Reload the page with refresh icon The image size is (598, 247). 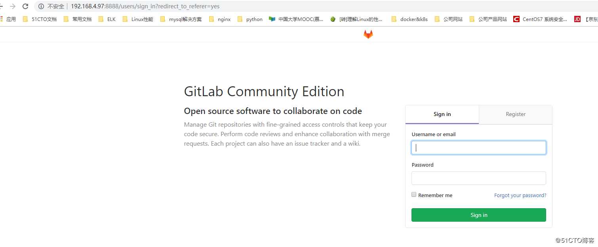25,6
